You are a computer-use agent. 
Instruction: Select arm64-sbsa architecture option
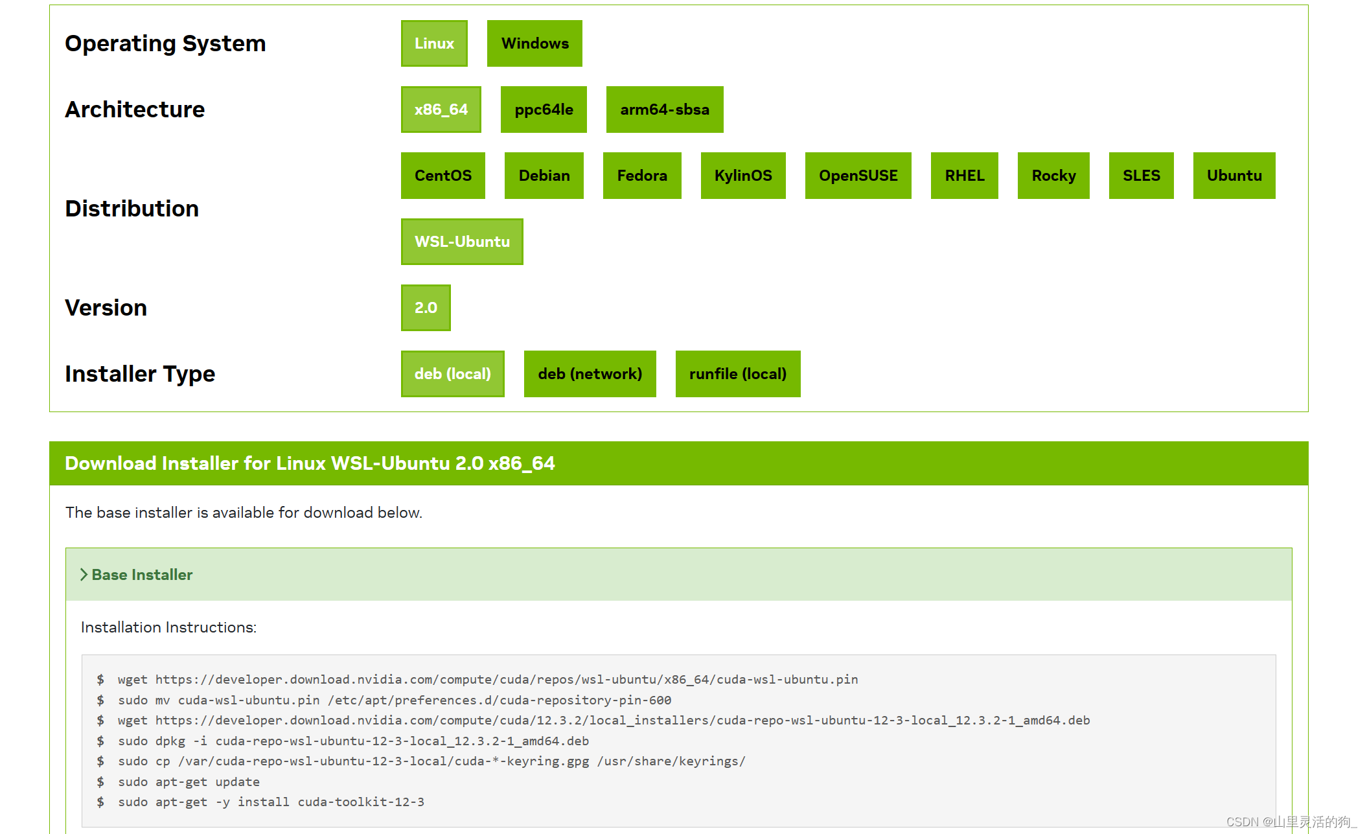(665, 110)
